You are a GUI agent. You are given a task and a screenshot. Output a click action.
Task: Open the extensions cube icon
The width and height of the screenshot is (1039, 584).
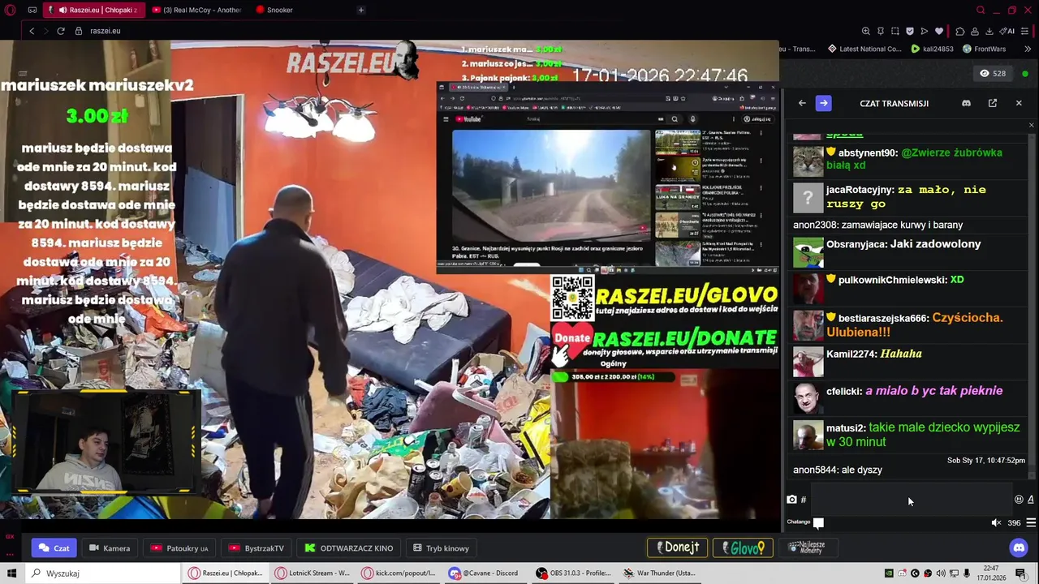point(960,31)
